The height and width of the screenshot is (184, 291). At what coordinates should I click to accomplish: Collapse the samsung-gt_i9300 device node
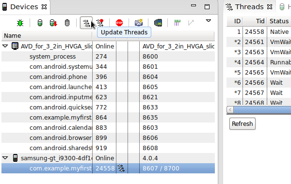5,158
